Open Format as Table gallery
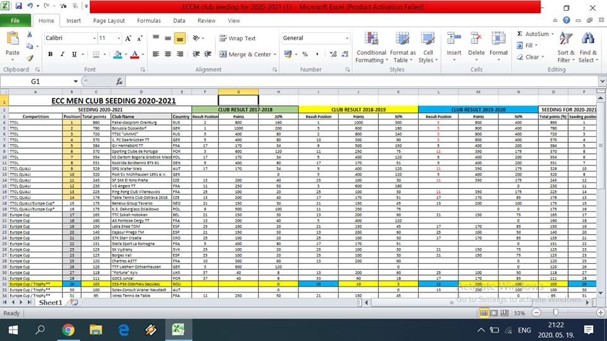The height and width of the screenshot is (341, 607). coord(403,47)
